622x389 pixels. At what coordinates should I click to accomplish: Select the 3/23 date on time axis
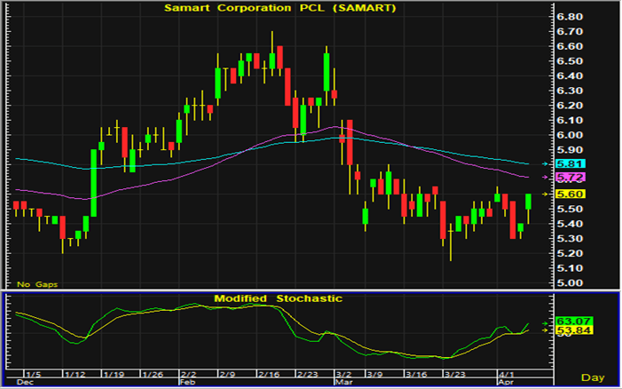(x=455, y=372)
